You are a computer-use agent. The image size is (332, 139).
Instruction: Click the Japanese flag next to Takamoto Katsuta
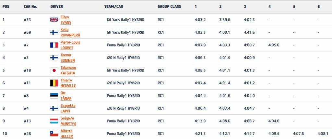[54, 70]
